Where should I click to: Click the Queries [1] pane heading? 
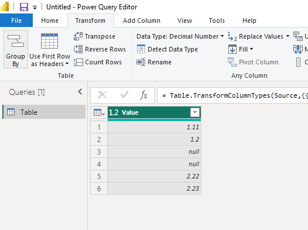click(x=27, y=92)
